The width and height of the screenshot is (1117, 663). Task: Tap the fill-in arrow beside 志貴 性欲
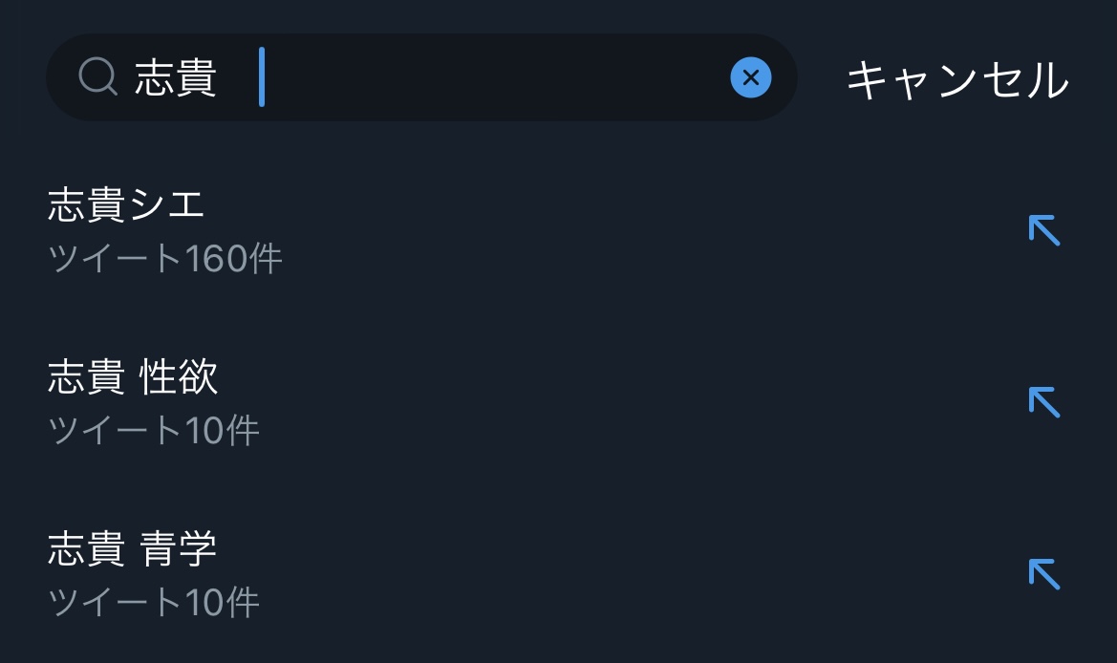click(x=1043, y=402)
